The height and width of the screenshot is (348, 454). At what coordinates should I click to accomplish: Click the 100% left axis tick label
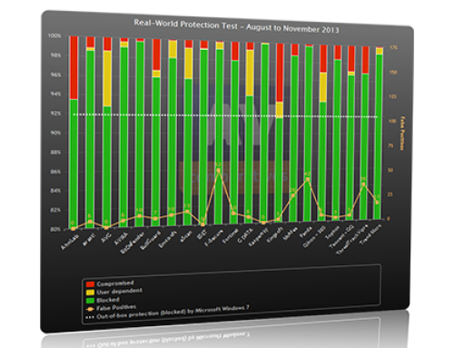pyautogui.click(x=54, y=35)
